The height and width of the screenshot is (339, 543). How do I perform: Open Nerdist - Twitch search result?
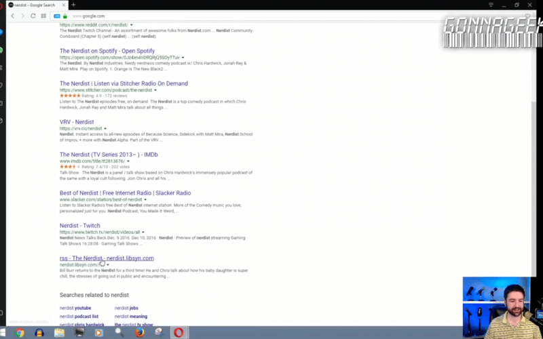(x=80, y=226)
